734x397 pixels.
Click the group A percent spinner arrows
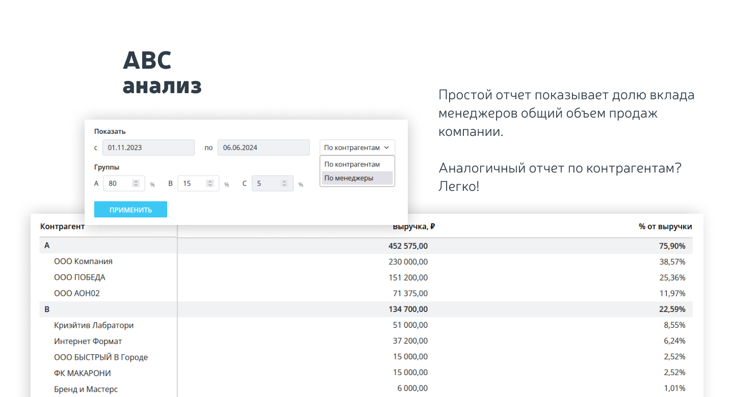point(136,183)
